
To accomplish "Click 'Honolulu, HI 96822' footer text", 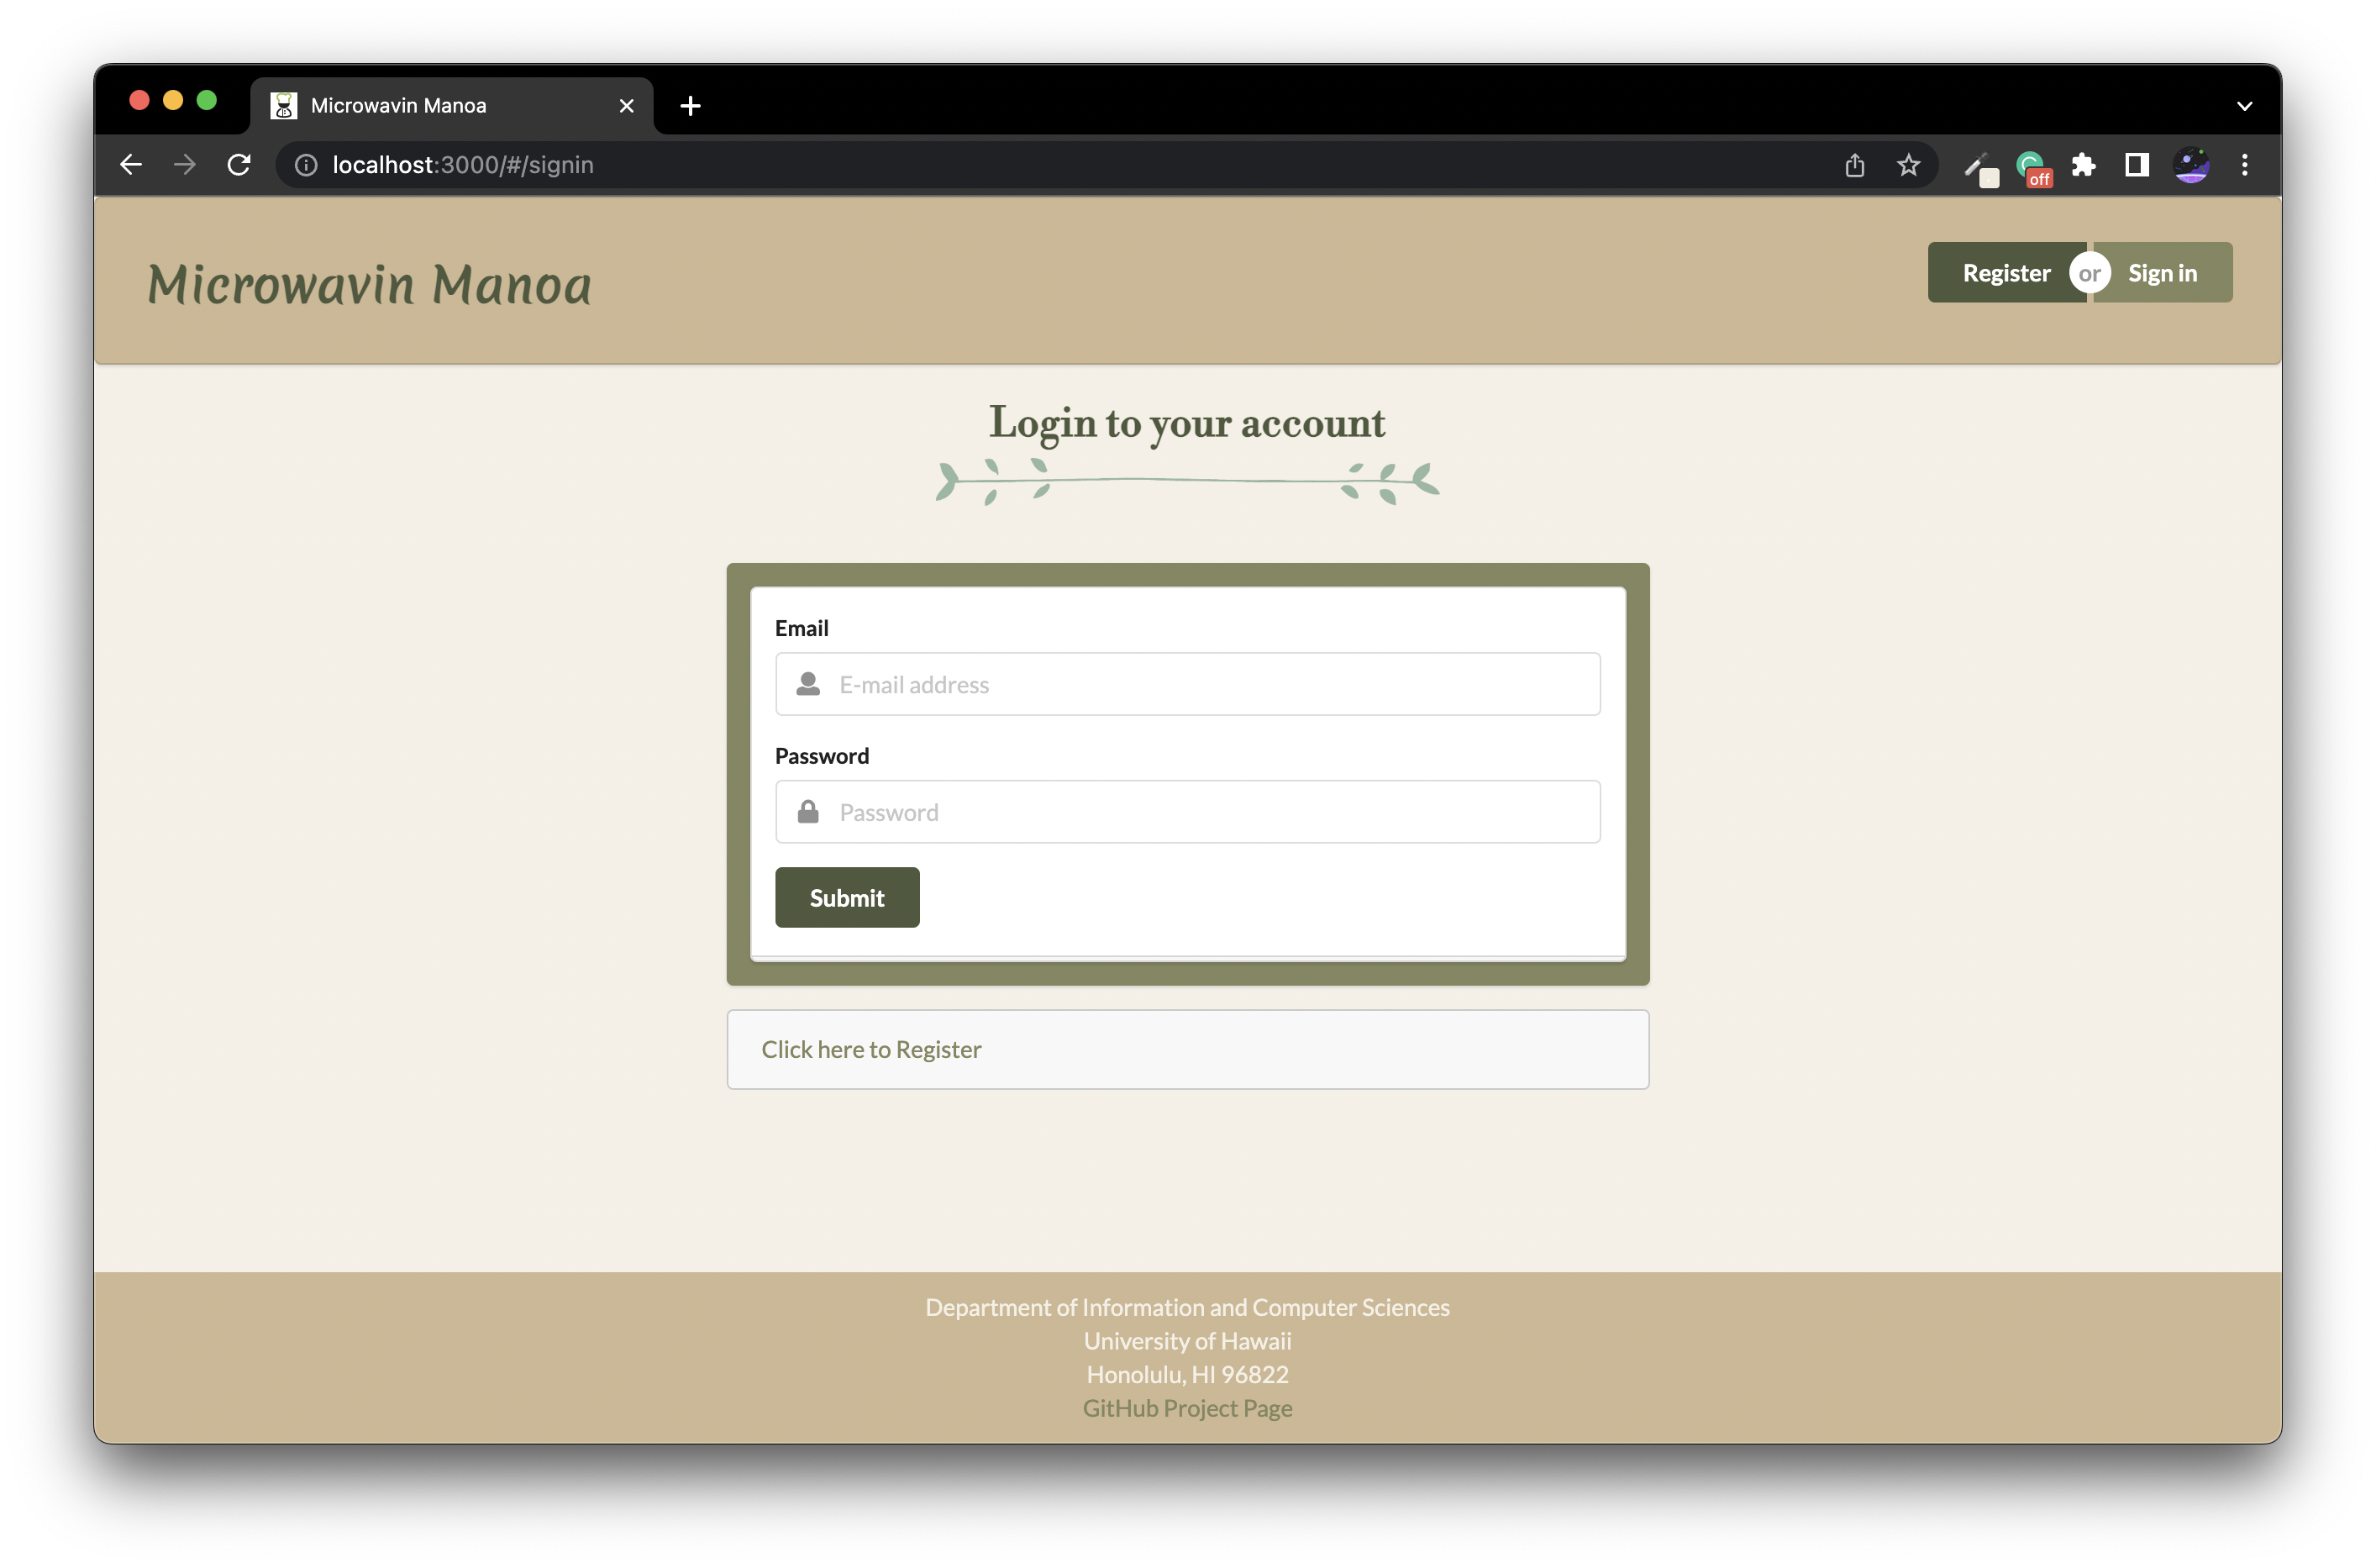I will point(1187,1375).
